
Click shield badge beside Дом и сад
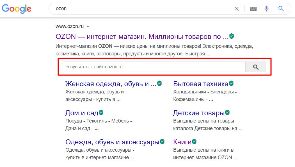pyautogui.click(x=101, y=112)
